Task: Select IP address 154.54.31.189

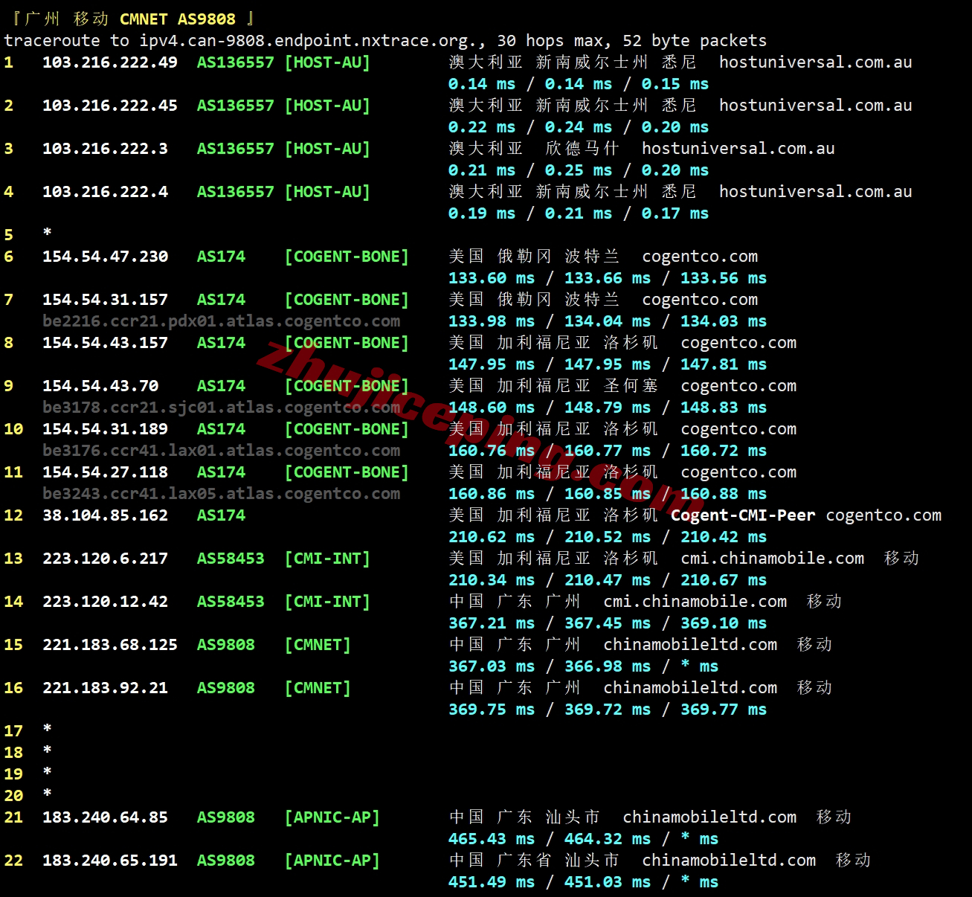Action: tap(105, 429)
